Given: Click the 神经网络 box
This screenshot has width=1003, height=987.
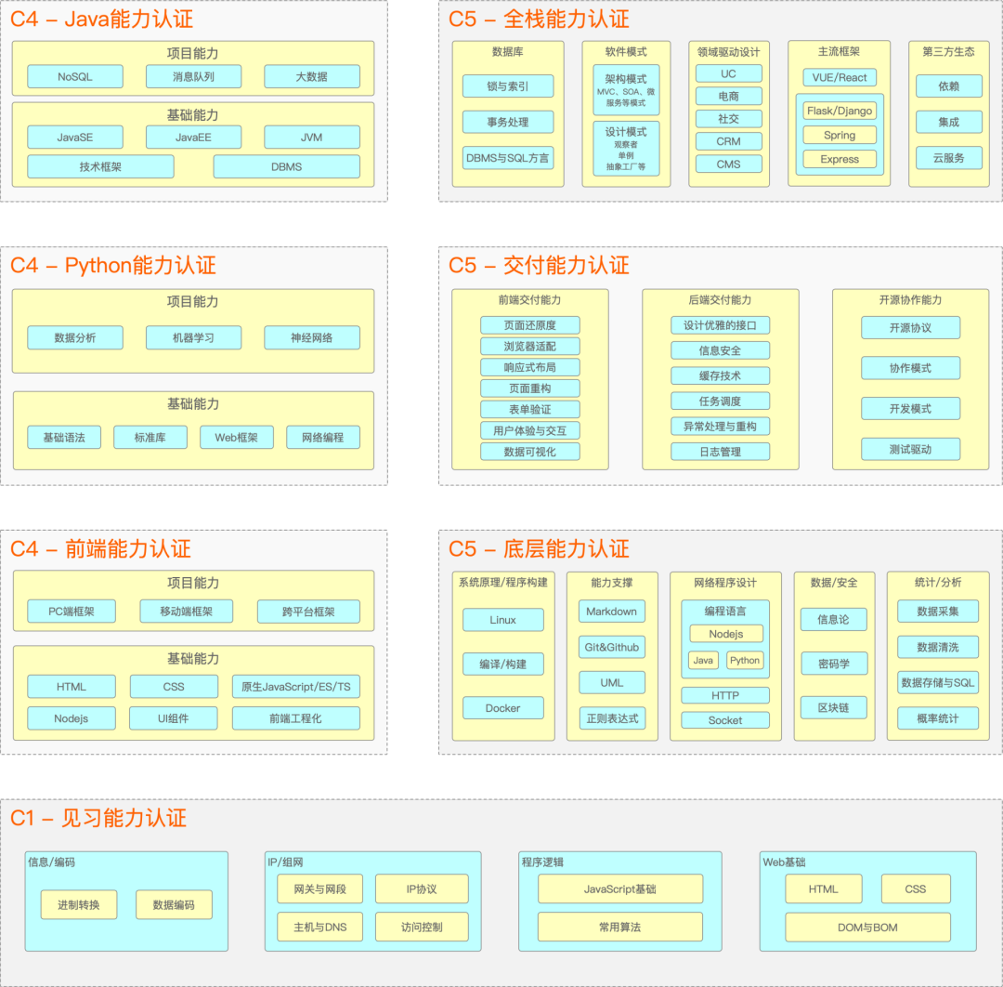Looking at the screenshot, I should tap(311, 337).
